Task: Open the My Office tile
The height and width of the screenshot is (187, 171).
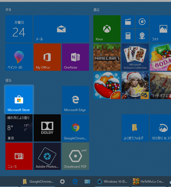Action: (x=47, y=57)
